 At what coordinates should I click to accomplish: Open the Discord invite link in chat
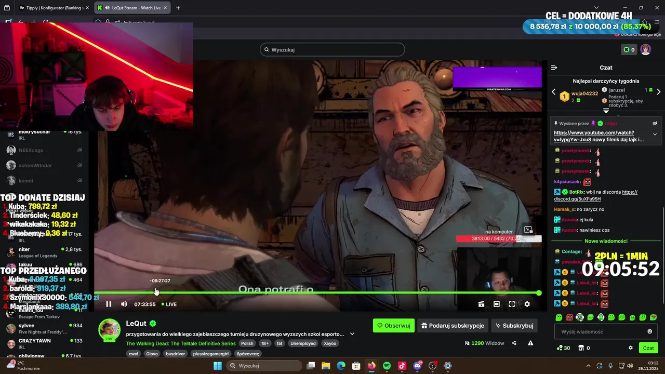[595, 195]
